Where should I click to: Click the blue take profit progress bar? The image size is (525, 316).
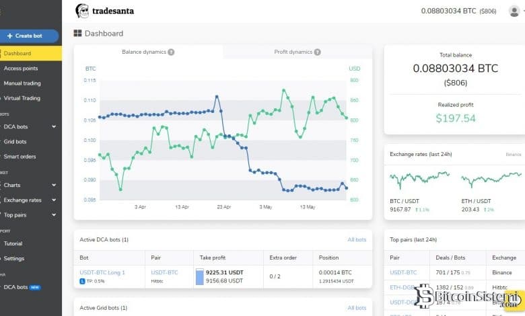(199, 276)
